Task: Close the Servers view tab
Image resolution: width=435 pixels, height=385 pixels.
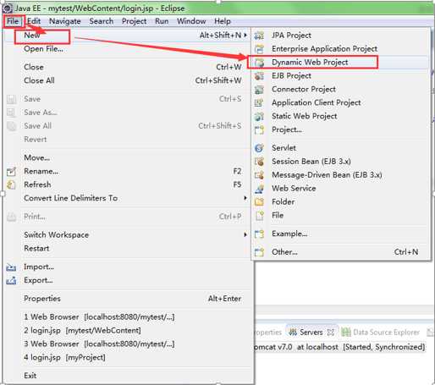Action: pyautogui.click(x=331, y=333)
